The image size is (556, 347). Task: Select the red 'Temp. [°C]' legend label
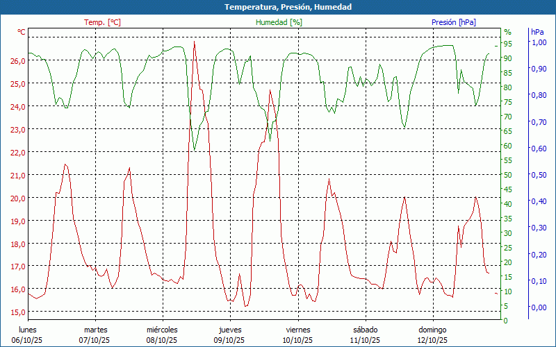(x=102, y=22)
